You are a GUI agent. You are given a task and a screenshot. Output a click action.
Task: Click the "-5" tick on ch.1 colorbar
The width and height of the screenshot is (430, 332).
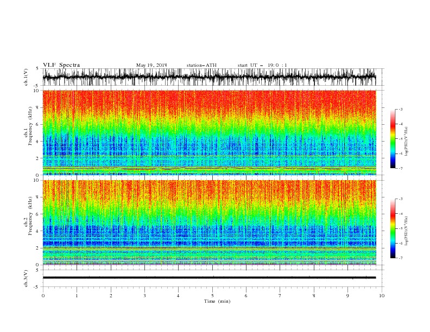(x=400, y=139)
